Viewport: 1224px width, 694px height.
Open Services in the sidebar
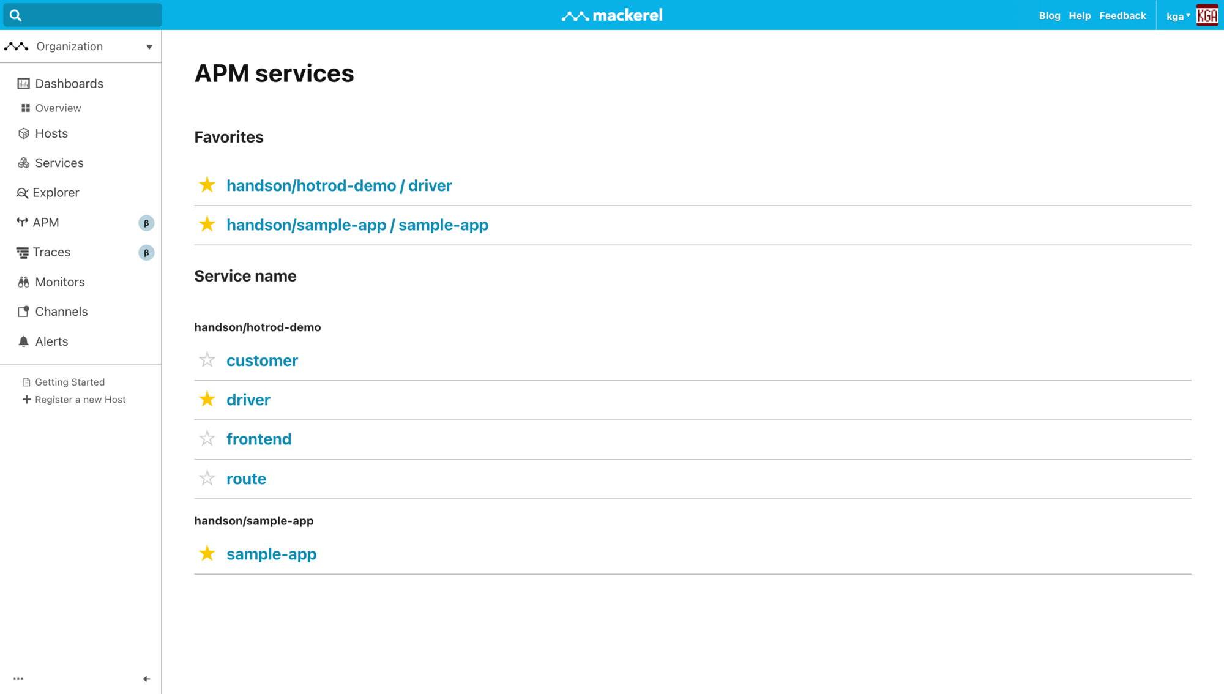[59, 163]
